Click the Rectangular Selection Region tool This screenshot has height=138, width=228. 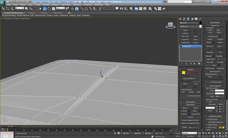pos(35,9)
